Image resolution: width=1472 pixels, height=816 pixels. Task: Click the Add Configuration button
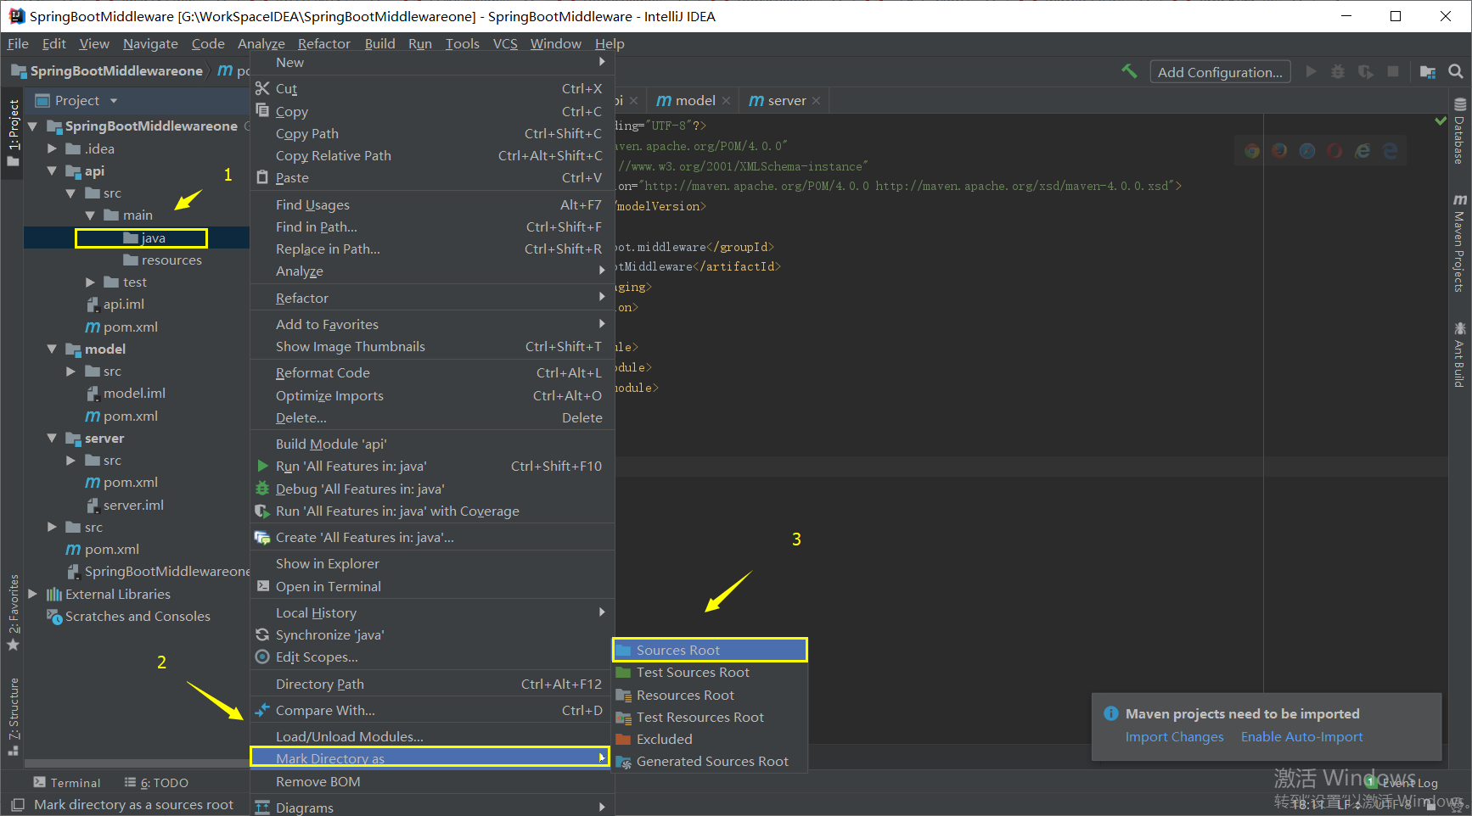(1220, 71)
